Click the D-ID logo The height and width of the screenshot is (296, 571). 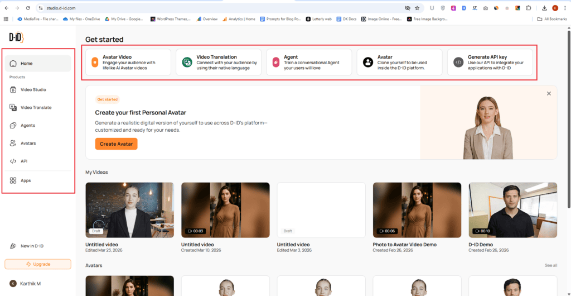pyautogui.click(x=17, y=37)
